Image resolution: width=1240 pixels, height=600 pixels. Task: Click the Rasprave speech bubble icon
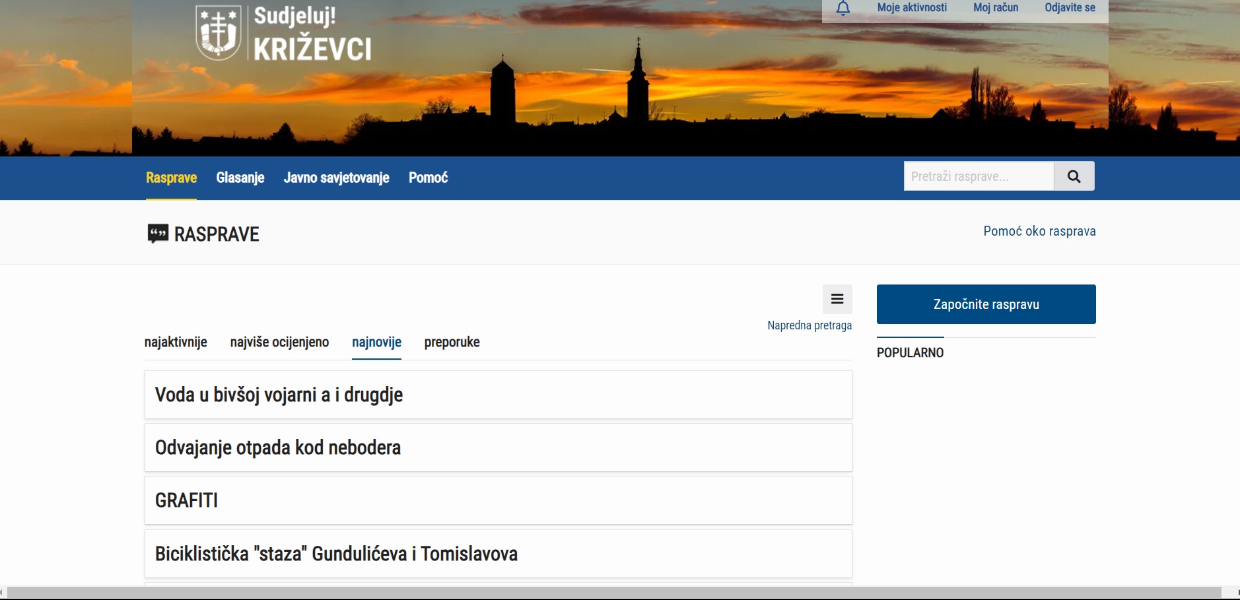pyautogui.click(x=158, y=234)
